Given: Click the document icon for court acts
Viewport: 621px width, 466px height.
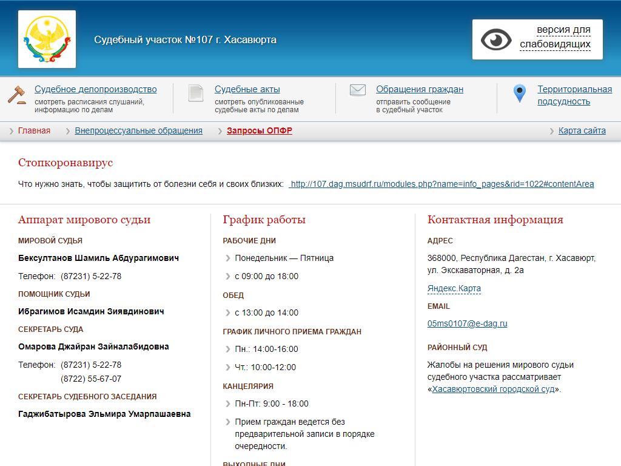Looking at the screenshot, I should 196,93.
